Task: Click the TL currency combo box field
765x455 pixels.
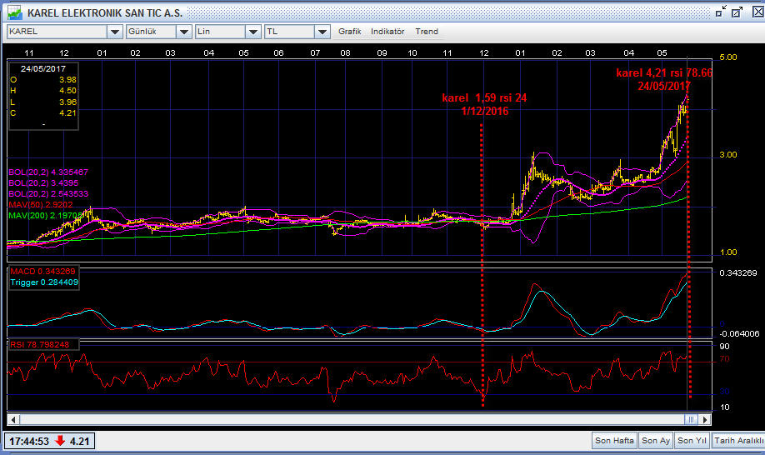Action: (289, 32)
